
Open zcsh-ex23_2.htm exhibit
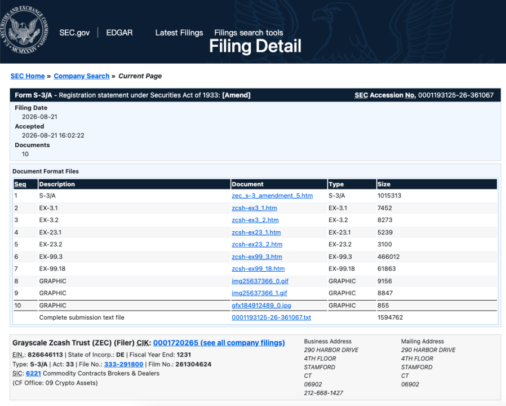(257, 244)
